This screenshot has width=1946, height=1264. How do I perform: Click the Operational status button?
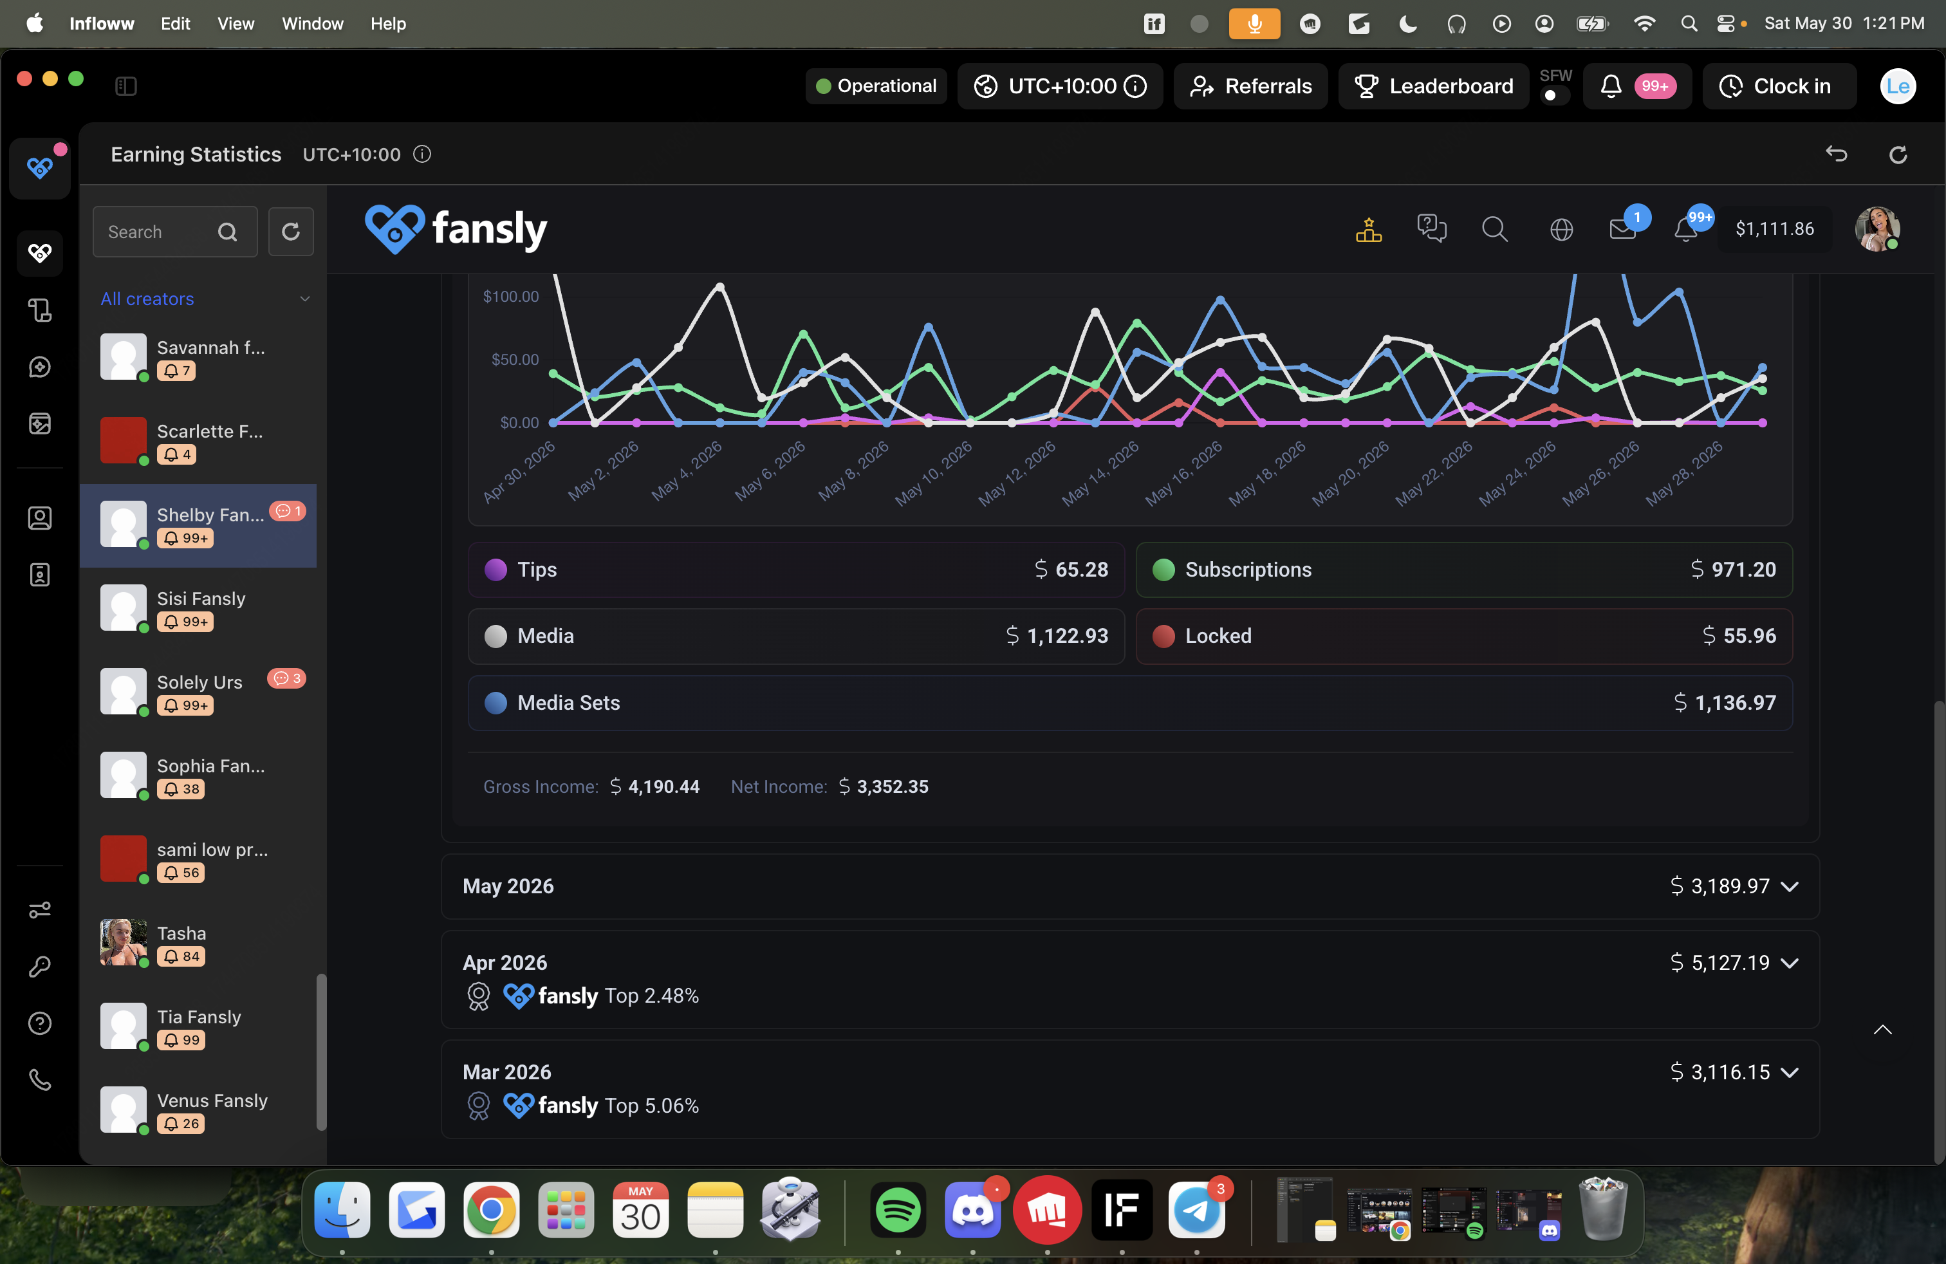click(x=876, y=86)
